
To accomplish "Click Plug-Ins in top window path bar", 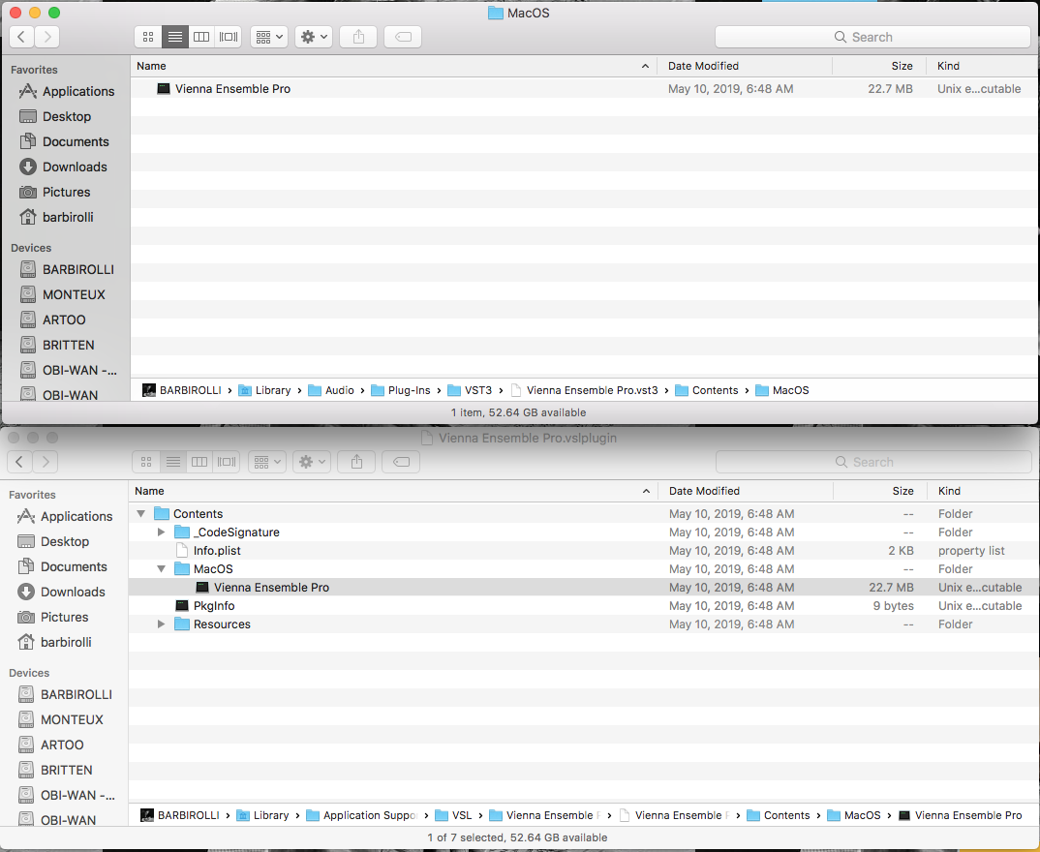I will 401,390.
